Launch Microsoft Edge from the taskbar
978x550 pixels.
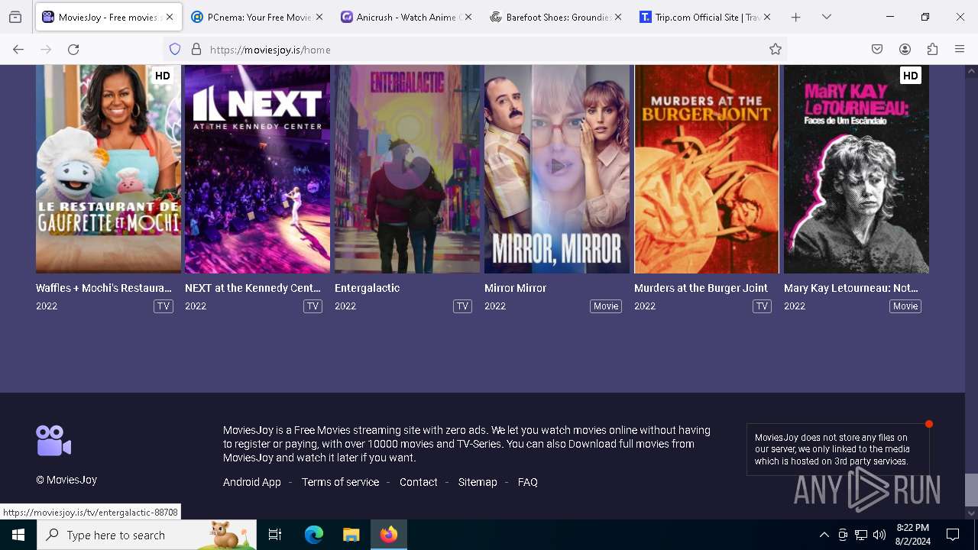[314, 535]
